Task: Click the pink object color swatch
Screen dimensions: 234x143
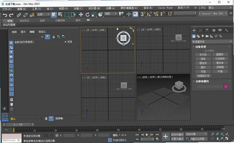Action: [x=226, y=86]
